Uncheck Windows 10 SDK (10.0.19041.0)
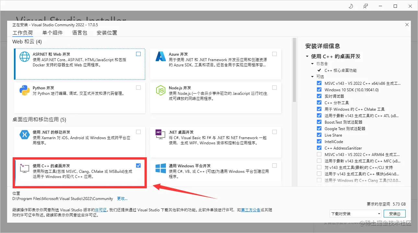418x233 pixels. pos(319,90)
